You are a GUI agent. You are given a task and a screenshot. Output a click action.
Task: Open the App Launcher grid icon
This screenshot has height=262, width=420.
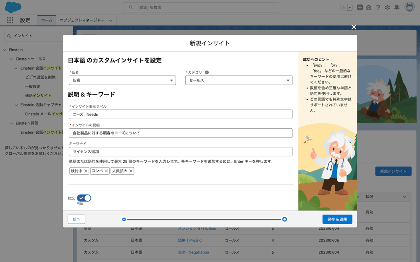pyautogui.click(x=10, y=20)
